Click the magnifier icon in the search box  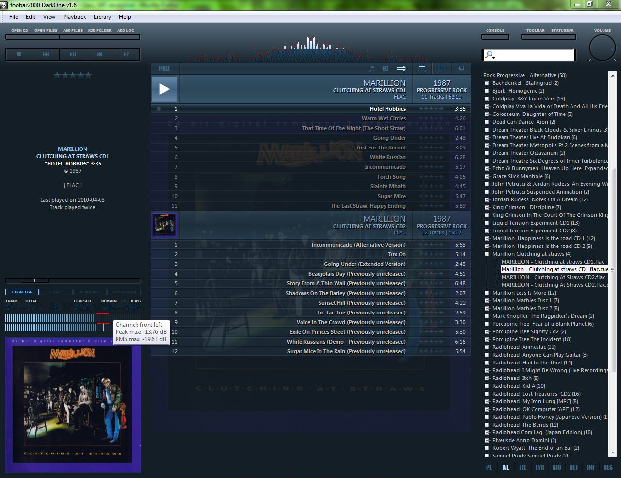tap(490, 55)
